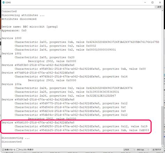This screenshot has width=165, height=153.
Task: Toggle the 自動スクロール autoscroll checkbox
Action: click(x=3, y=150)
